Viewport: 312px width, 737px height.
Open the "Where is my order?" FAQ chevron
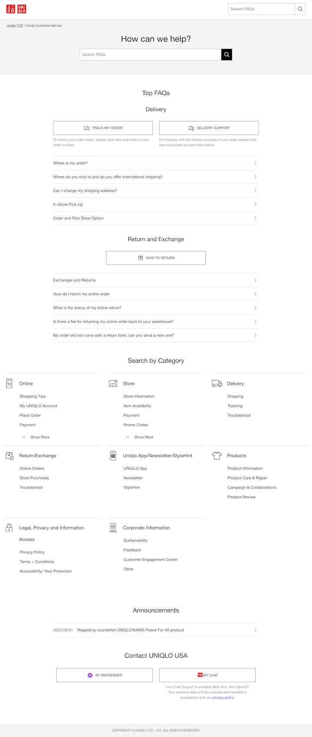tap(255, 163)
